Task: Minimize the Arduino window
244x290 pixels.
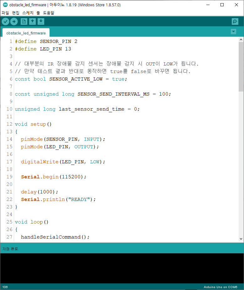Action: pos(208,5)
